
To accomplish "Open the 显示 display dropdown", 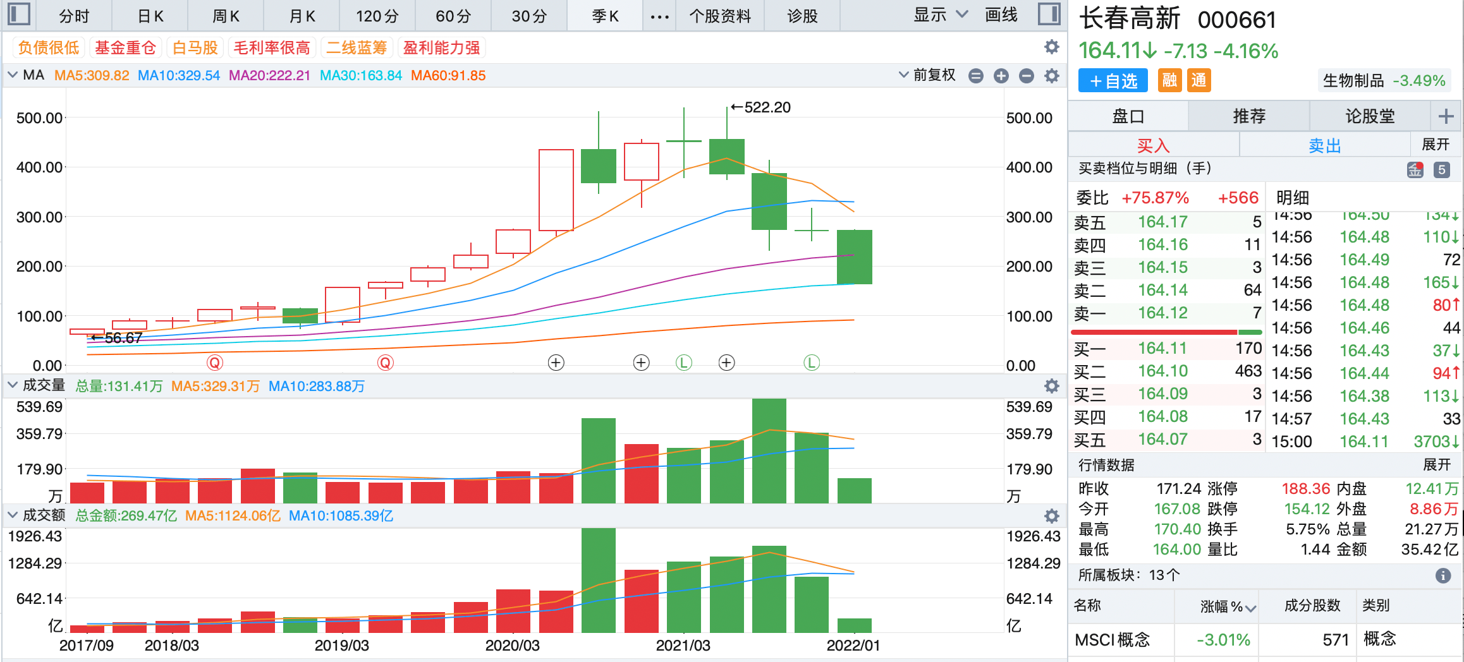I will point(941,15).
